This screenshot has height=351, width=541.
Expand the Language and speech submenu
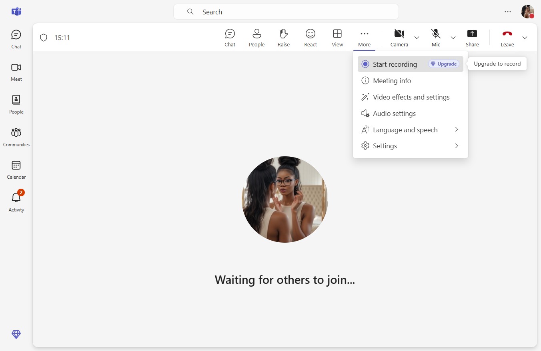411,130
